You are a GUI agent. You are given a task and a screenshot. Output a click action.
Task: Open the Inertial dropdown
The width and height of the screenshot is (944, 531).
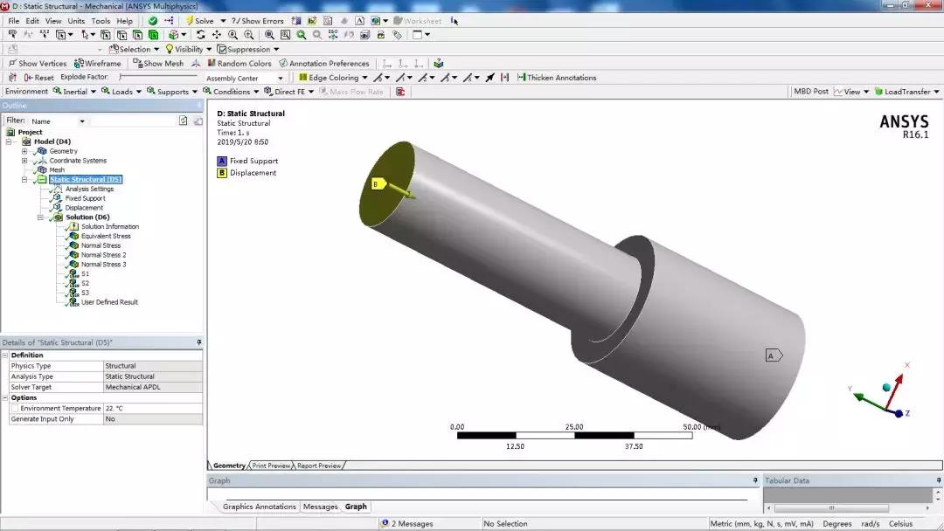[x=74, y=92]
